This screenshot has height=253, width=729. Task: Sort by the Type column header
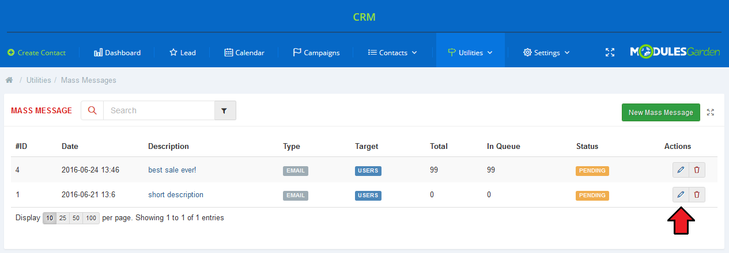coord(292,146)
